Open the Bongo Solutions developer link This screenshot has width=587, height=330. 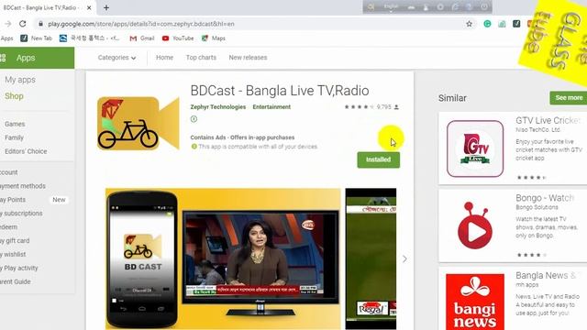point(537,207)
